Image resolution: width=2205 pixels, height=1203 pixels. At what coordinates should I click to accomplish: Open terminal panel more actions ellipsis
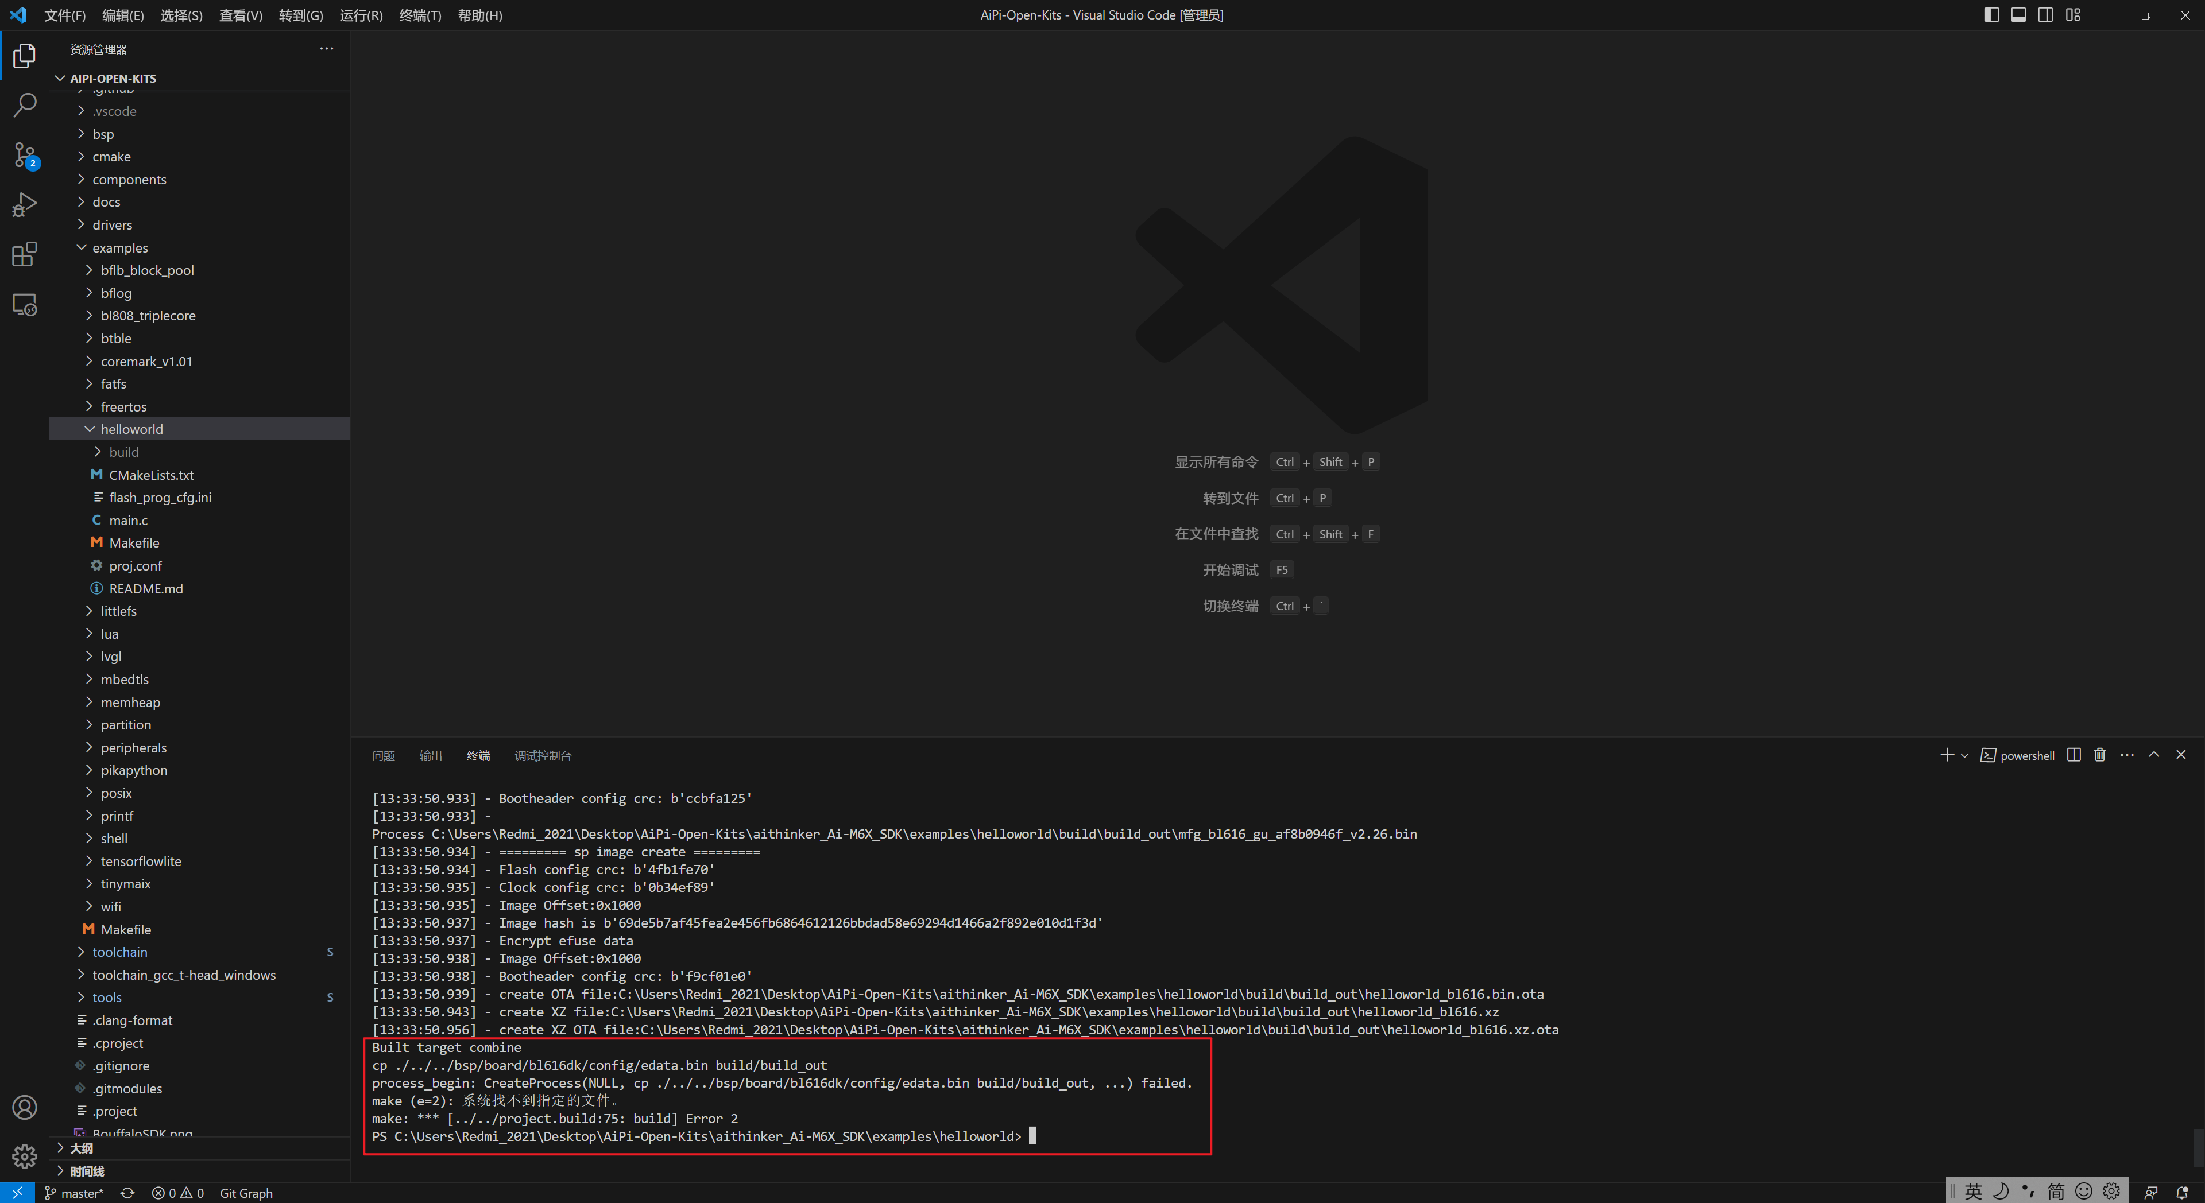point(2127,755)
